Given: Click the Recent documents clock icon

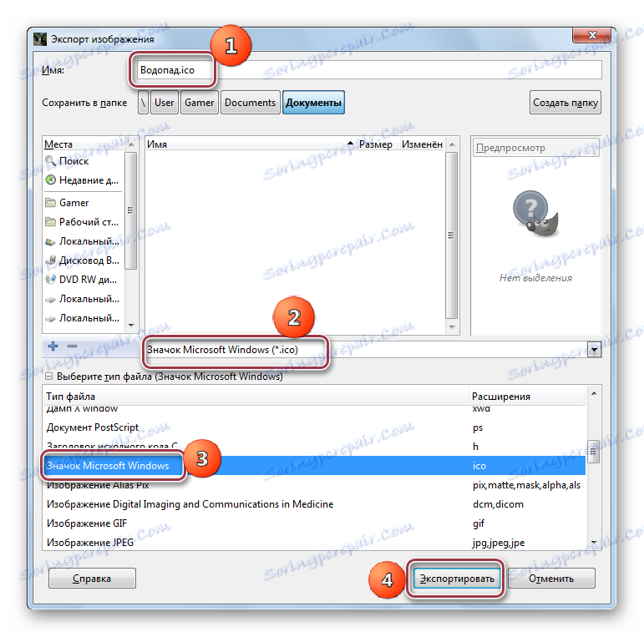Looking at the screenshot, I should pos(50,179).
